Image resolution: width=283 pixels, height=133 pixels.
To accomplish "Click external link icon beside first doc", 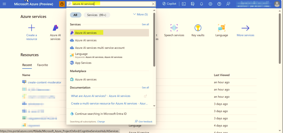I will (x=145, y=96).
